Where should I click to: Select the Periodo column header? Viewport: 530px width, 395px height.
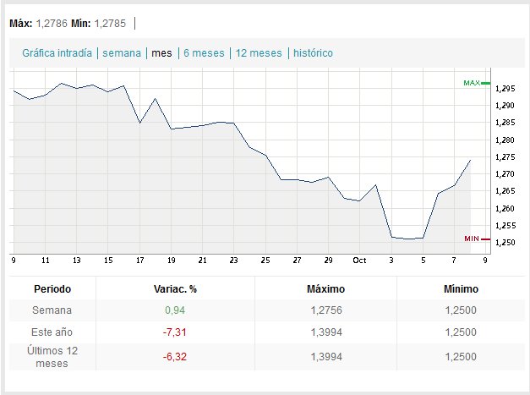pos(52,289)
